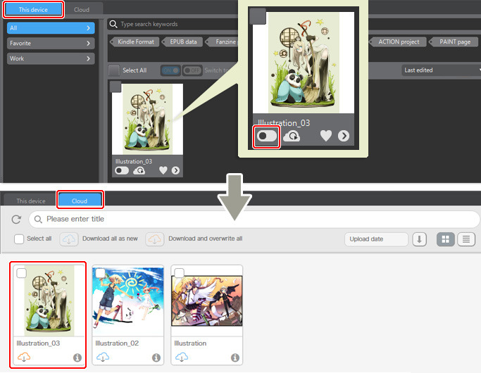Show info for Illustration_02
Image resolution: width=481 pixels, height=373 pixels.
click(x=156, y=358)
